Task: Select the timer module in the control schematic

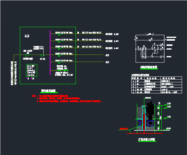Action: click(x=144, y=53)
